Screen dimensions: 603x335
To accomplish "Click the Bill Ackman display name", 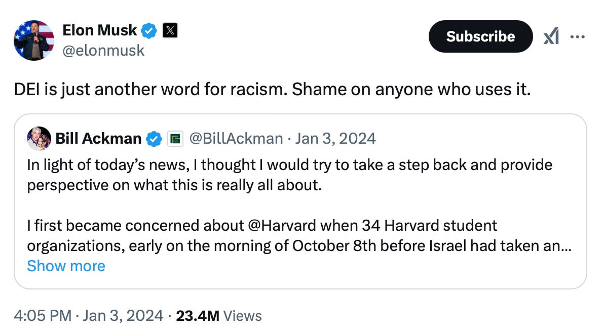I will pos(98,139).
